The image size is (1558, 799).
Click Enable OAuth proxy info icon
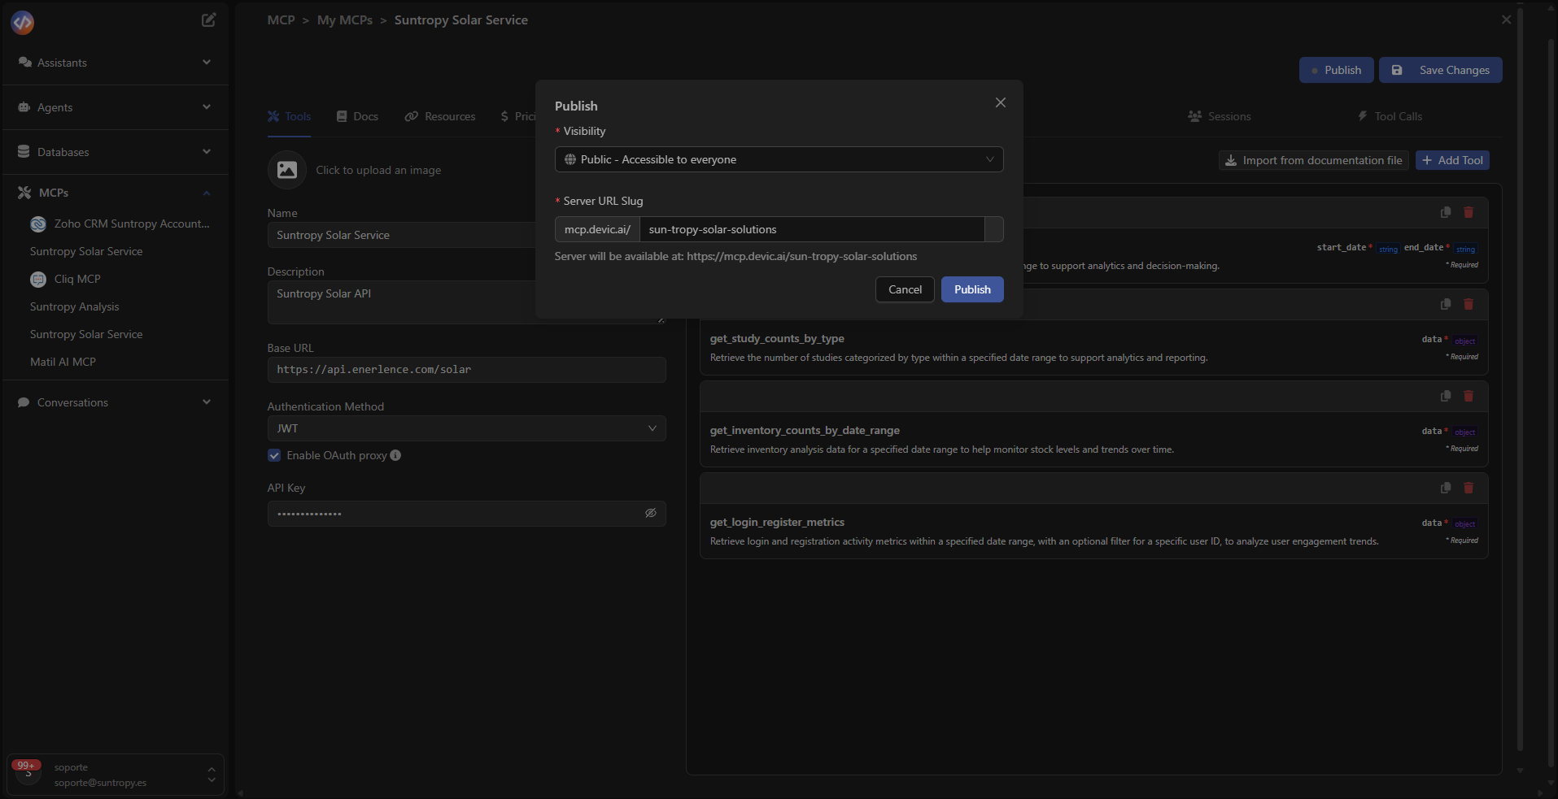pyautogui.click(x=395, y=455)
